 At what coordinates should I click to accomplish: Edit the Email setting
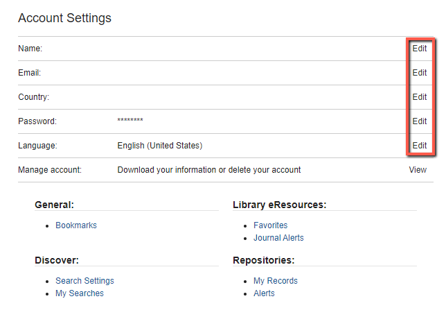pos(420,73)
